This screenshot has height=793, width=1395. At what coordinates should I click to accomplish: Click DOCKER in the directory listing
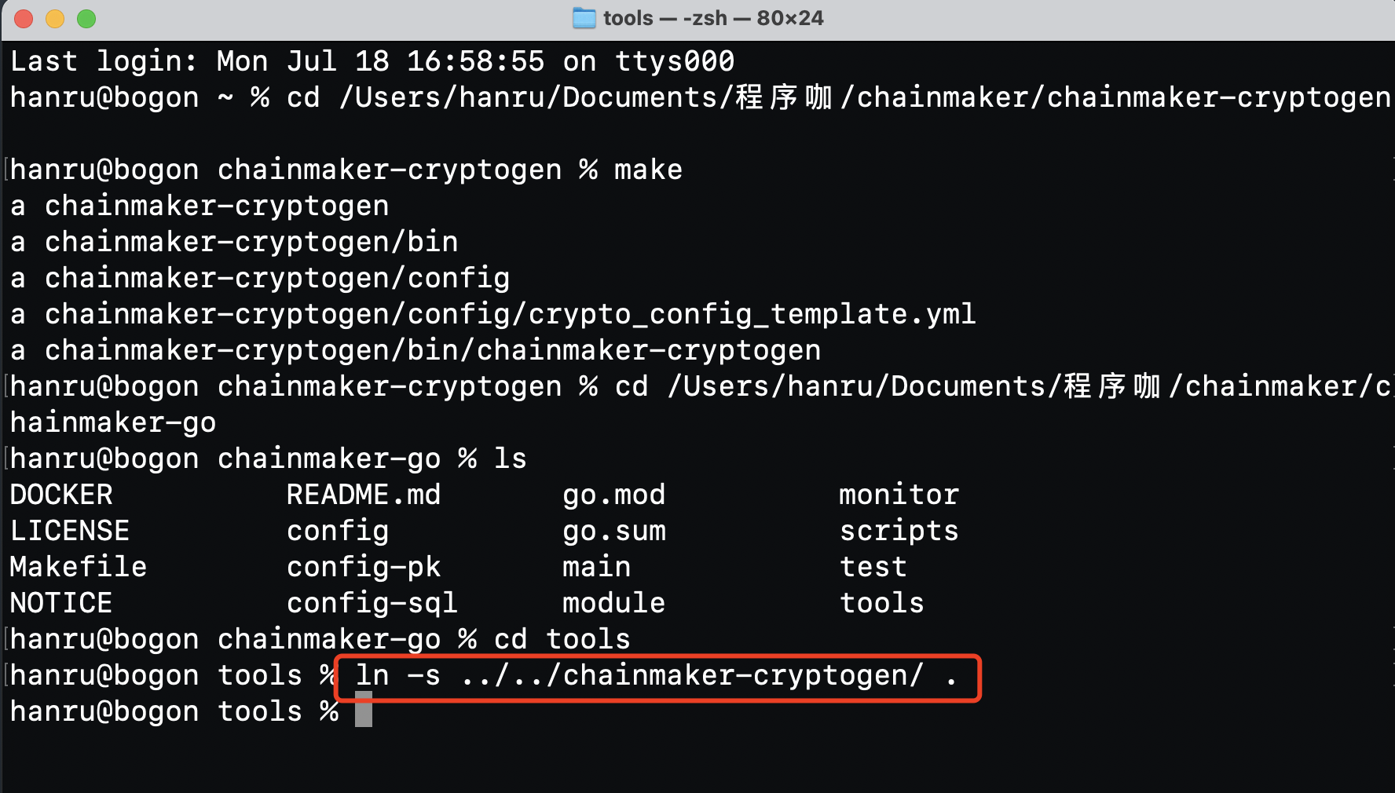point(60,495)
